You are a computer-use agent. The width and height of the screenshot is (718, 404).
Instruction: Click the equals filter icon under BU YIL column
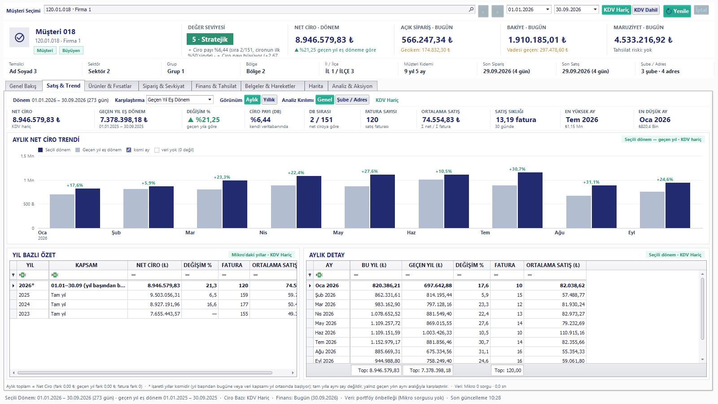tap(356, 275)
